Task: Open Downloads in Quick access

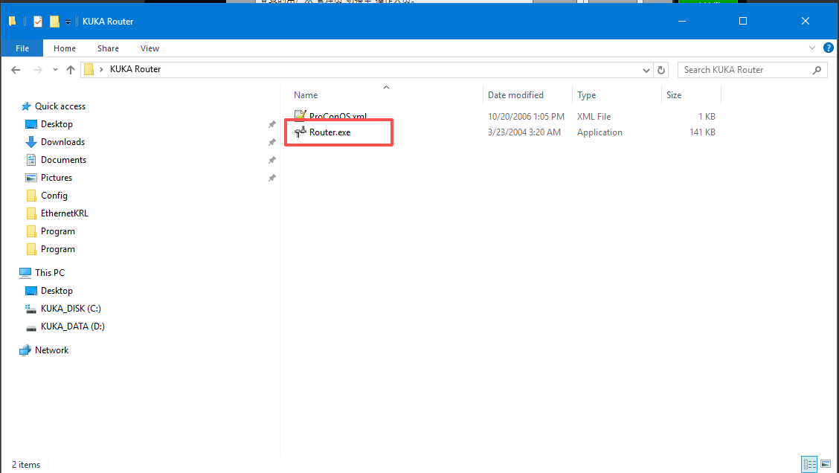Action: pos(62,142)
